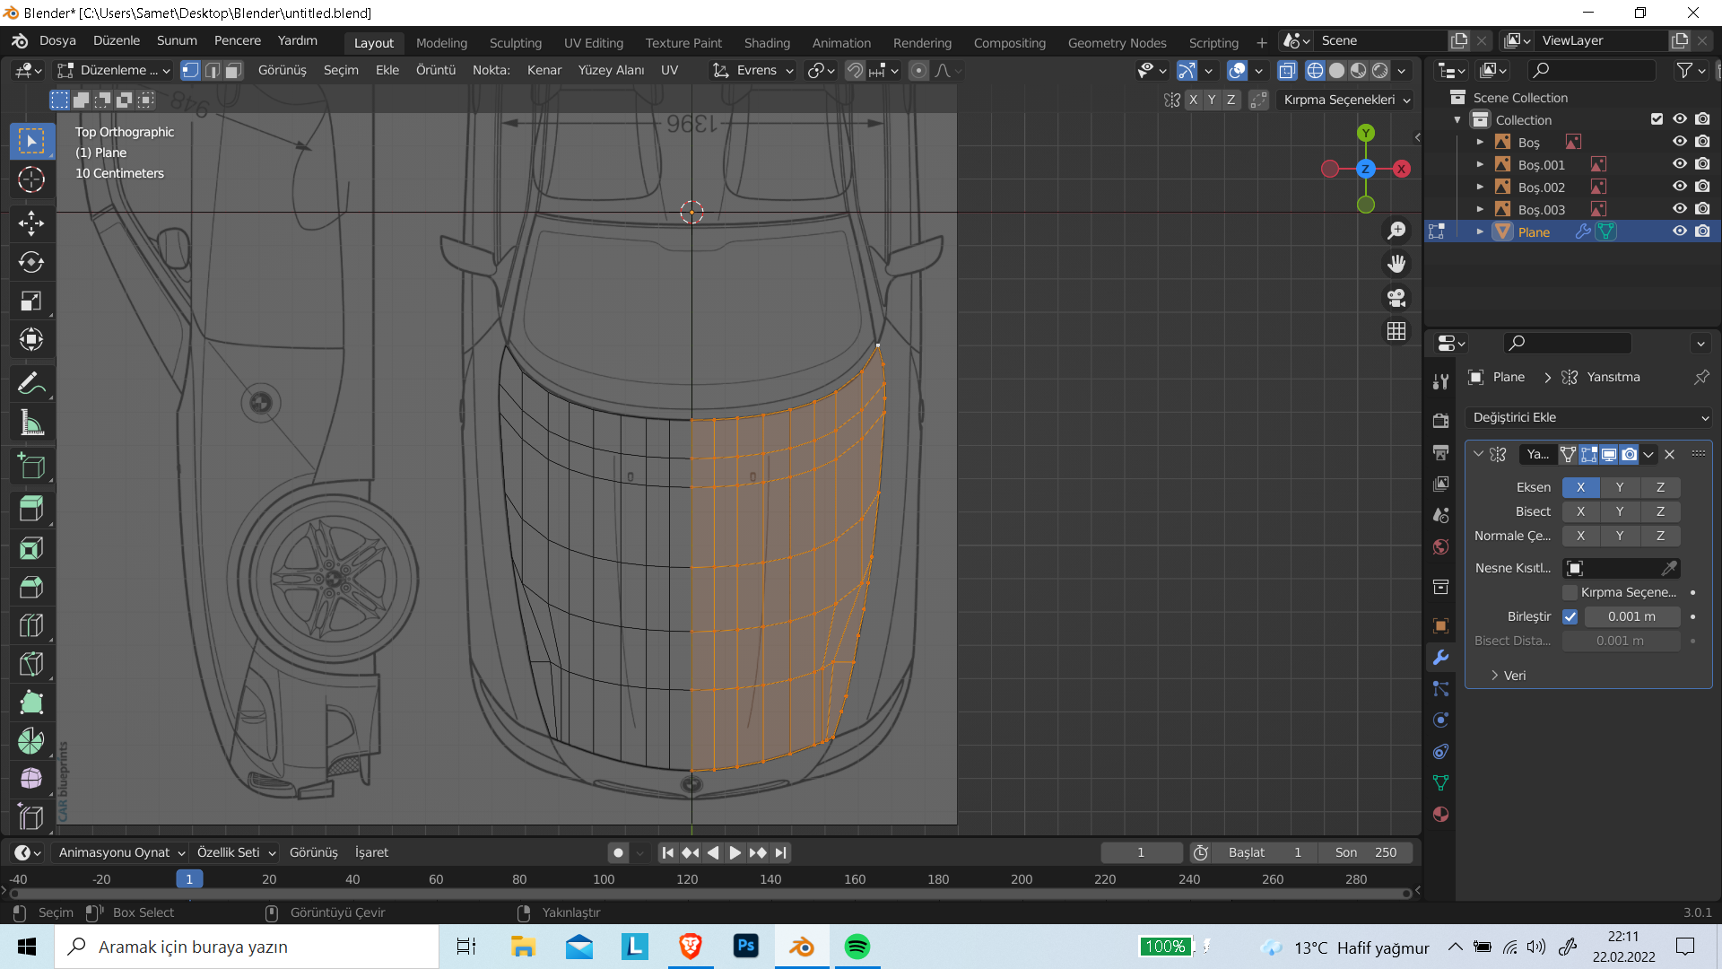The image size is (1722, 969).
Task: Open the Modifiers wrench tab in properties
Action: pos(1441,658)
